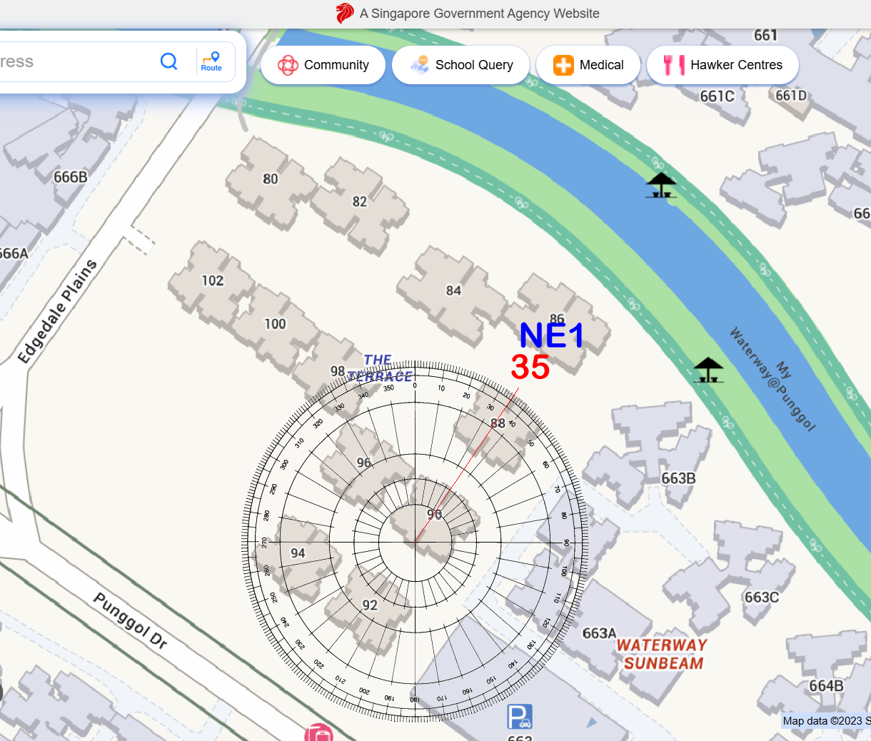Show Medical facilities on the map
Image resolution: width=871 pixels, height=741 pixels.
click(588, 65)
